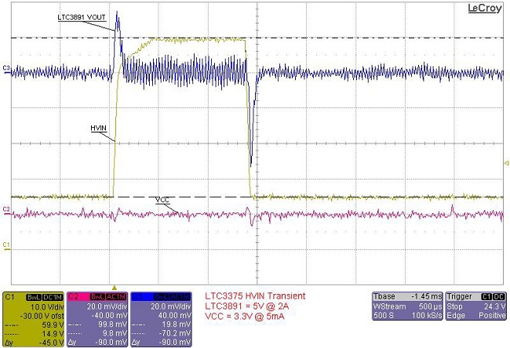Click the C3 scale value 20.0 mV/div

coord(171,307)
